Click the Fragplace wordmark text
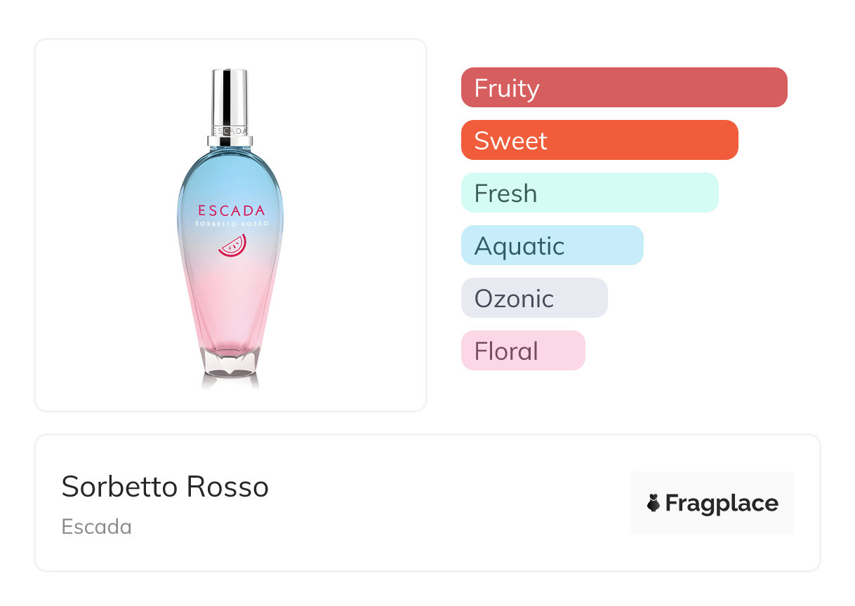The height and width of the screenshot is (606, 855). coord(721,503)
